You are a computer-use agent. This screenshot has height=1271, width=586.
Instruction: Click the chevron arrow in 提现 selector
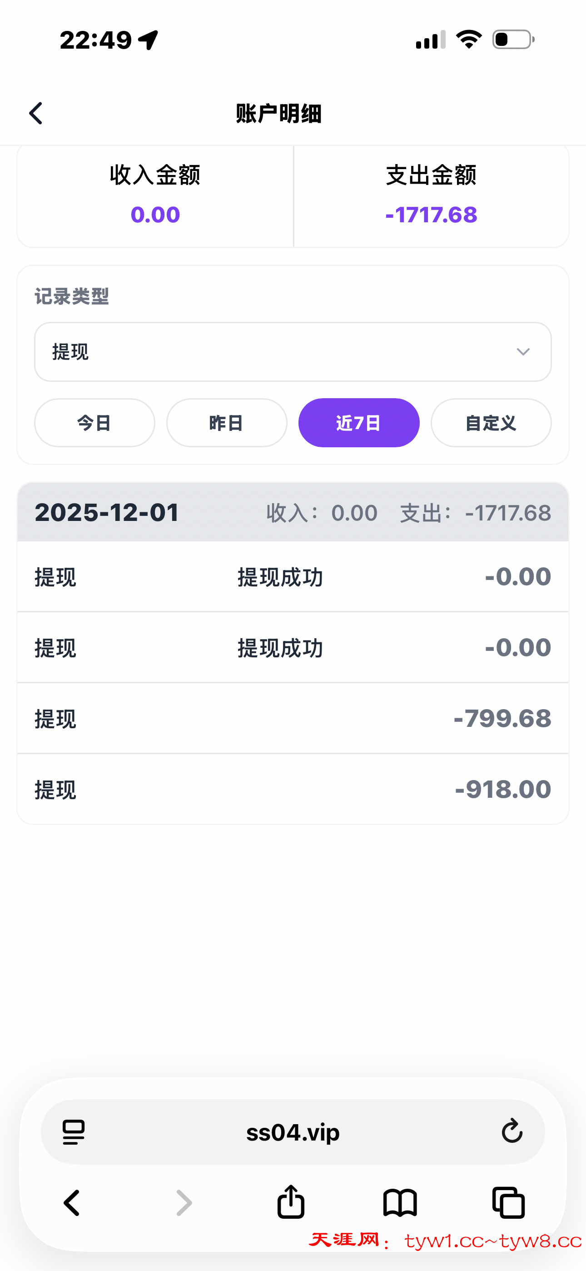[523, 352]
